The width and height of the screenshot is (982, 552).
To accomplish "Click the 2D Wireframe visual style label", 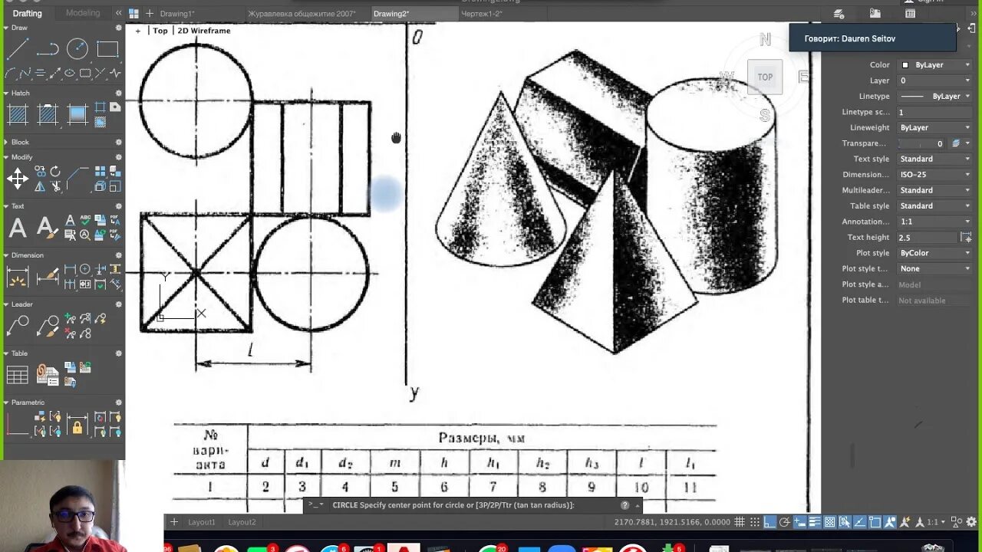I will (x=204, y=31).
